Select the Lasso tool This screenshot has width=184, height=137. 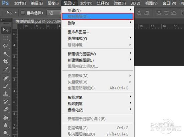click(x=6, y=46)
